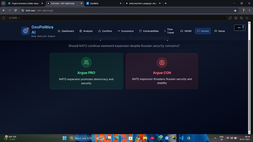Open the Vulnerabilities section

(149, 31)
